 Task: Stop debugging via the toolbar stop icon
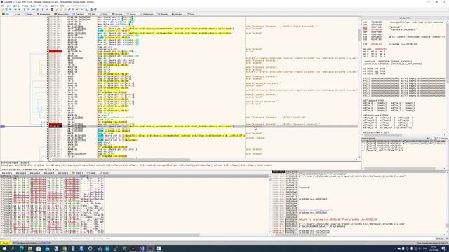click(x=11, y=10)
